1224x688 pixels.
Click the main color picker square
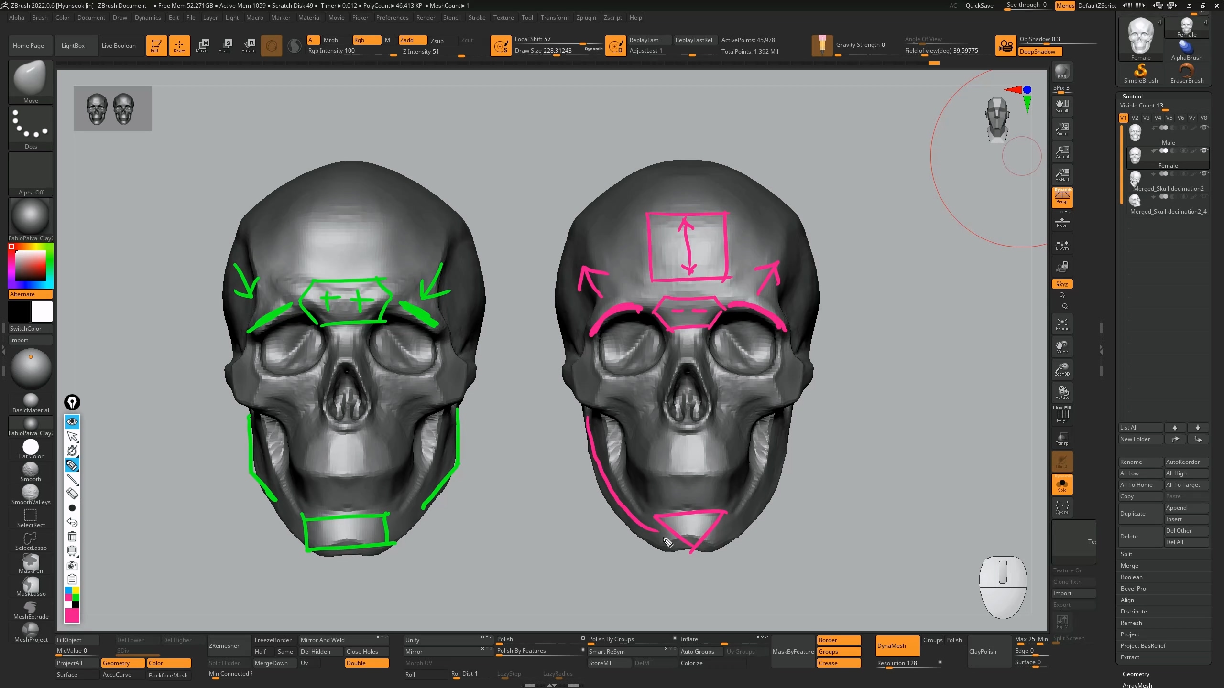point(31,266)
